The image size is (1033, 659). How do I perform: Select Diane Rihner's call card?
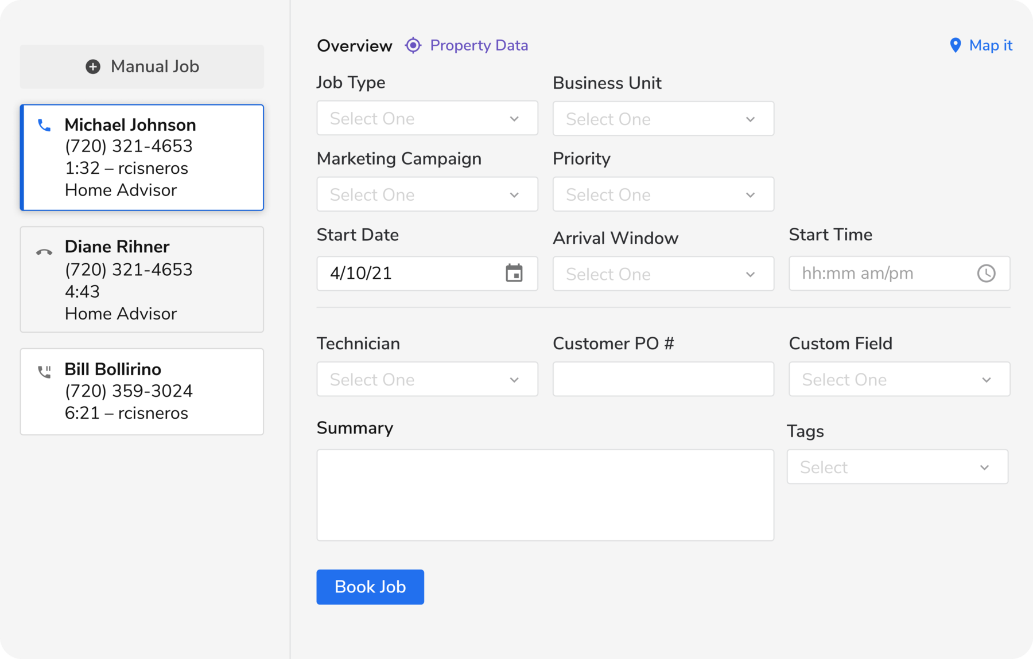tap(141, 279)
